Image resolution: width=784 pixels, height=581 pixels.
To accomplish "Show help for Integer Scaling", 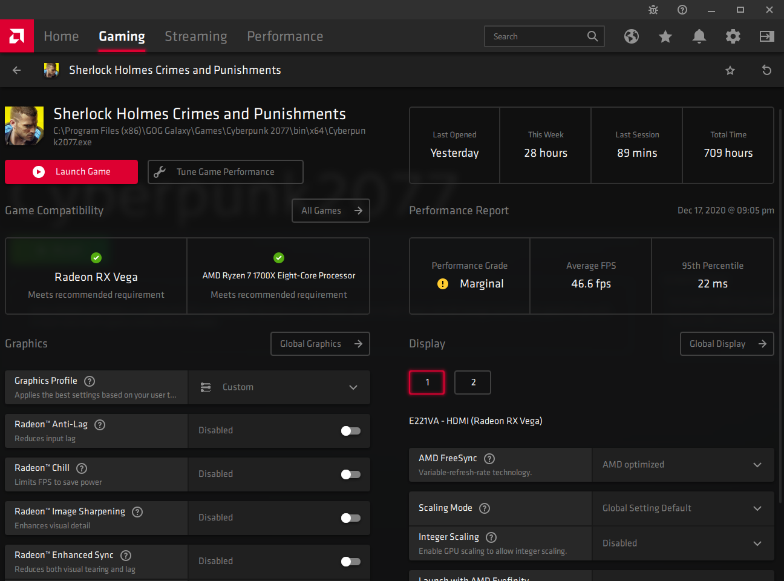I will coord(491,537).
